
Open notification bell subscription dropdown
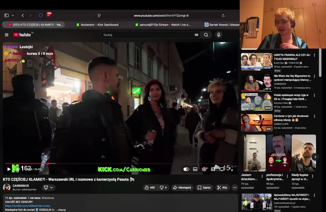coord(49,188)
